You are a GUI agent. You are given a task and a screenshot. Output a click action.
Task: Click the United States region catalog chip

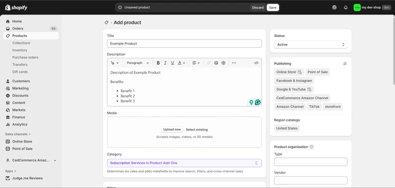[x=287, y=128]
